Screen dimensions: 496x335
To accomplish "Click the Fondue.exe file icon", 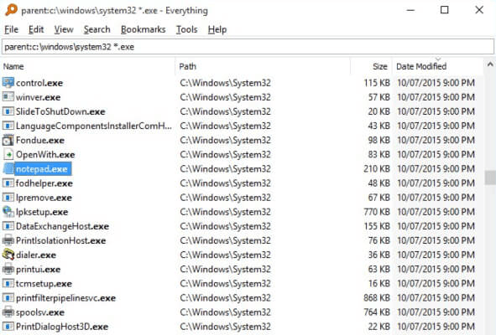I will pos(8,140).
